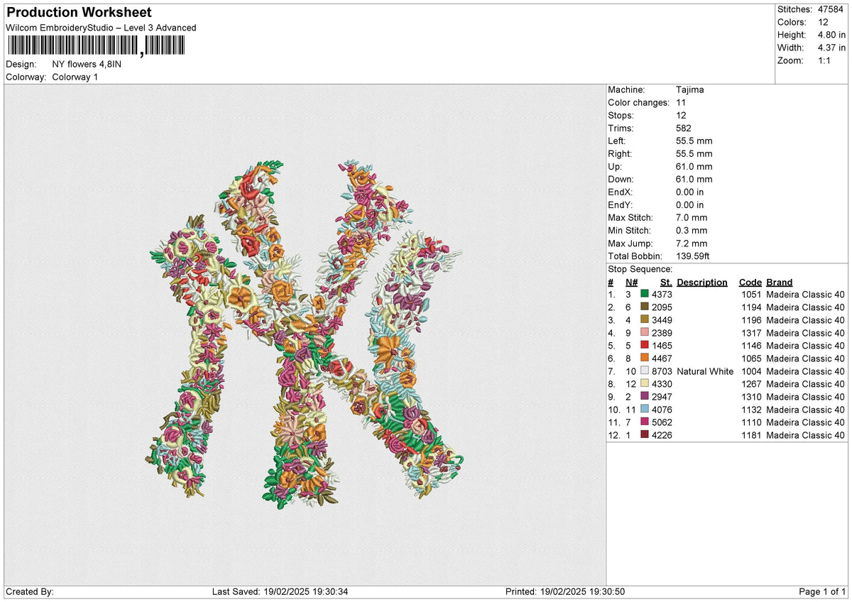Select the red swatch for code 1146
The image size is (852, 602).
click(x=645, y=345)
